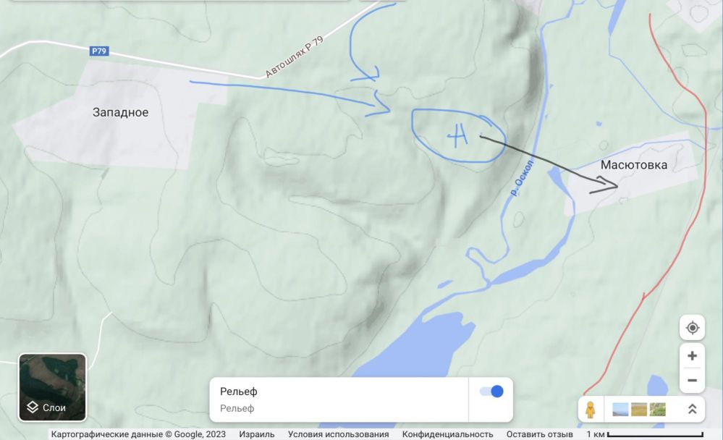Open the Слои layers thumbnail
This screenshot has width=723, height=440.
coord(52,387)
